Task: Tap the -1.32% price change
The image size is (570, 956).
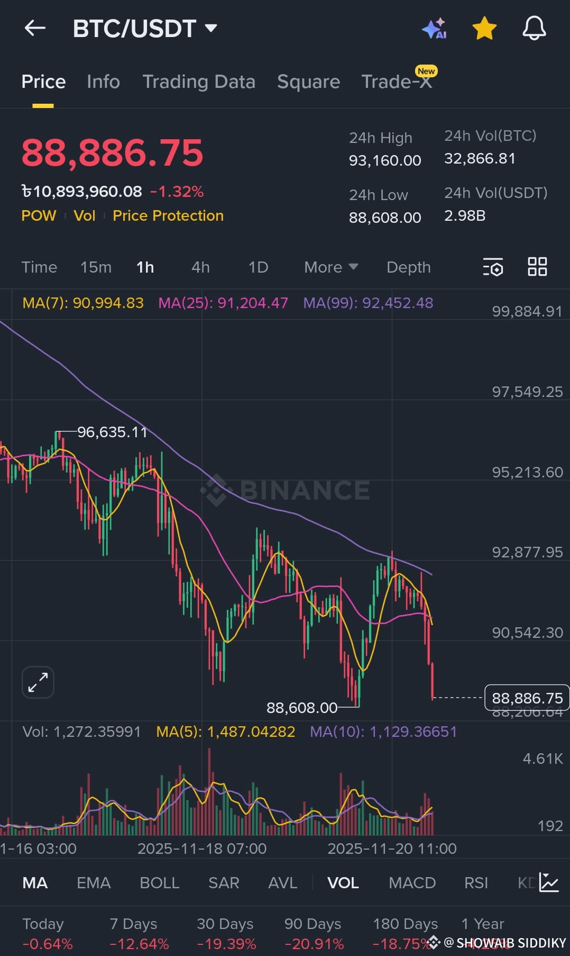Action: [x=177, y=192]
